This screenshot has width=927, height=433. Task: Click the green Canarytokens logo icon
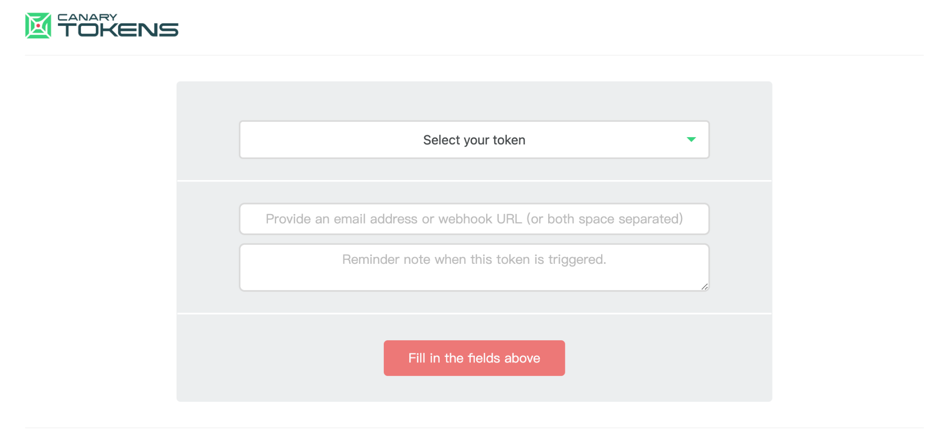(x=38, y=25)
